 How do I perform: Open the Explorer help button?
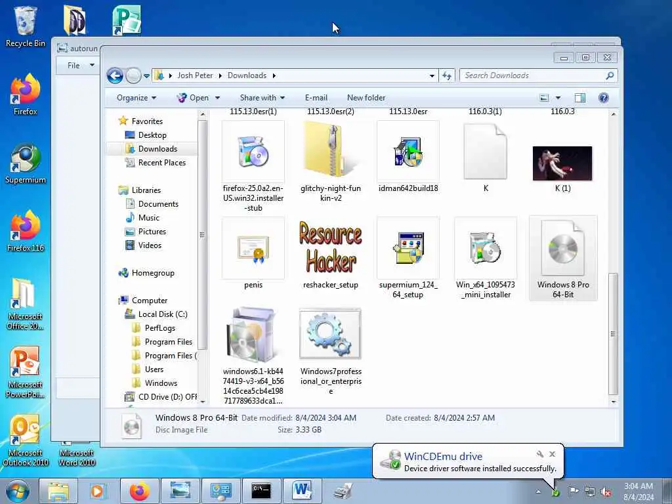604,98
